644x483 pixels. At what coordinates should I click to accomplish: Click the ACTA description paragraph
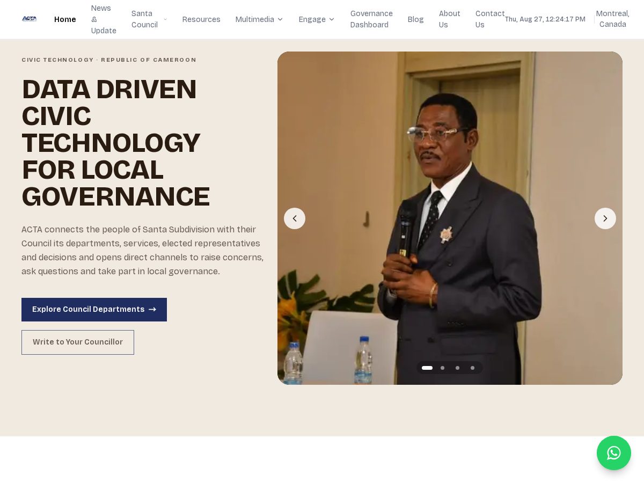143,251
